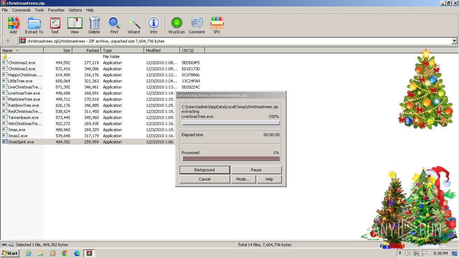Click the Mode... button
This screenshot has height=258, width=459.
point(243,179)
